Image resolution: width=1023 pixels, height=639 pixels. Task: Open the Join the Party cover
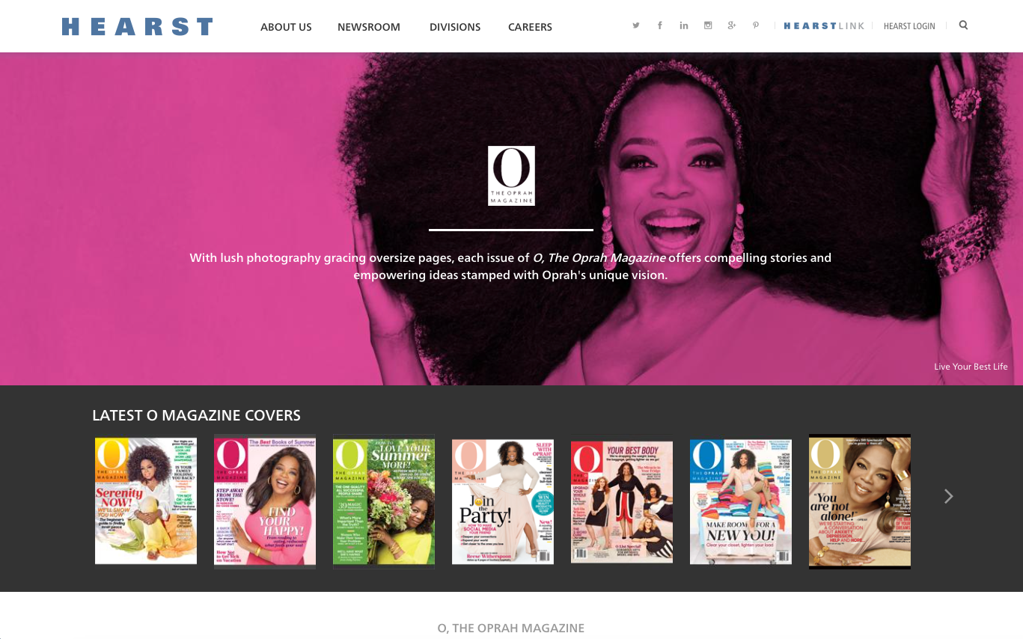503,501
